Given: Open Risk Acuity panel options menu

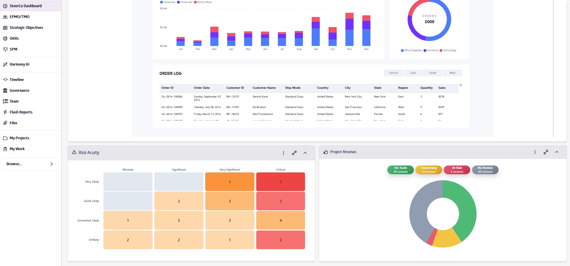Looking at the screenshot, I should (x=283, y=153).
